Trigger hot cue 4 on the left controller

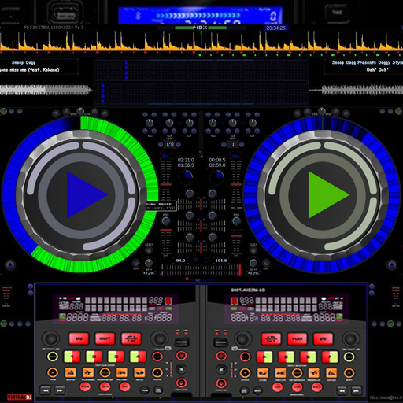pyautogui.click(x=138, y=357)
